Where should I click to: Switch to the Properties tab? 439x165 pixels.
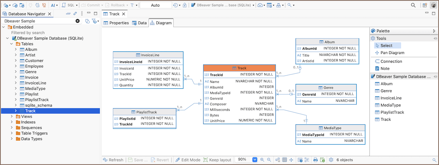pyautogui.click(x=116, y=23)
